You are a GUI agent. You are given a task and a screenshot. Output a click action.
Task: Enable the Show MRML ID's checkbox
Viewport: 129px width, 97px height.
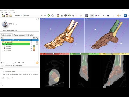13,63
